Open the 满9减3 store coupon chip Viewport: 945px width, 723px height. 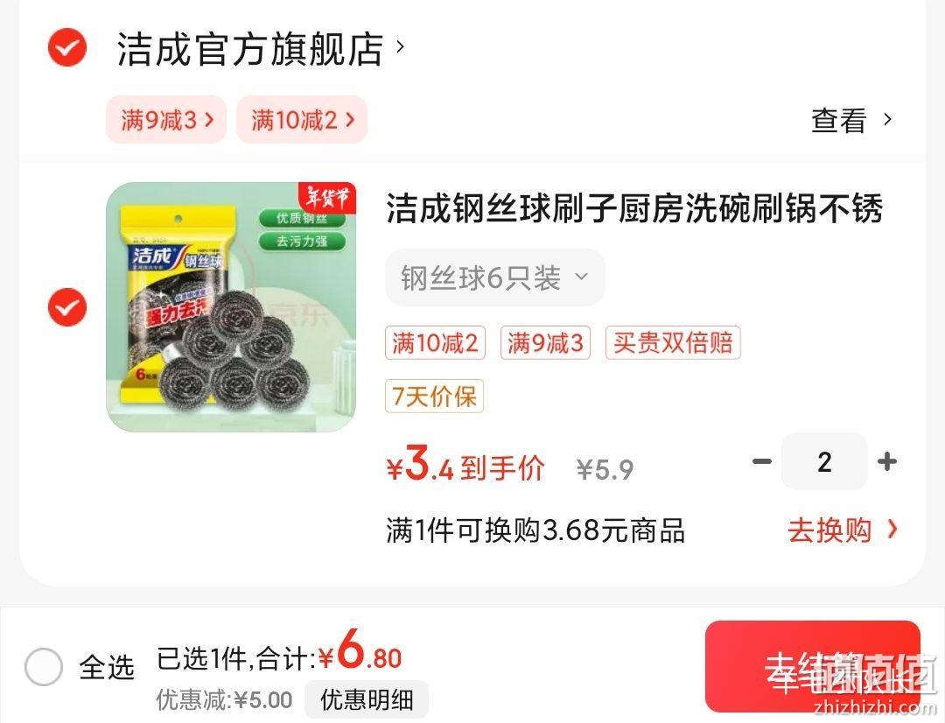point(166,119)
